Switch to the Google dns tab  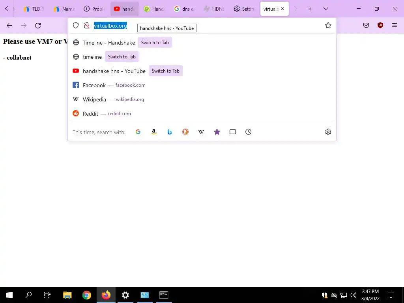pyautogui.click(x=185, y=9)
